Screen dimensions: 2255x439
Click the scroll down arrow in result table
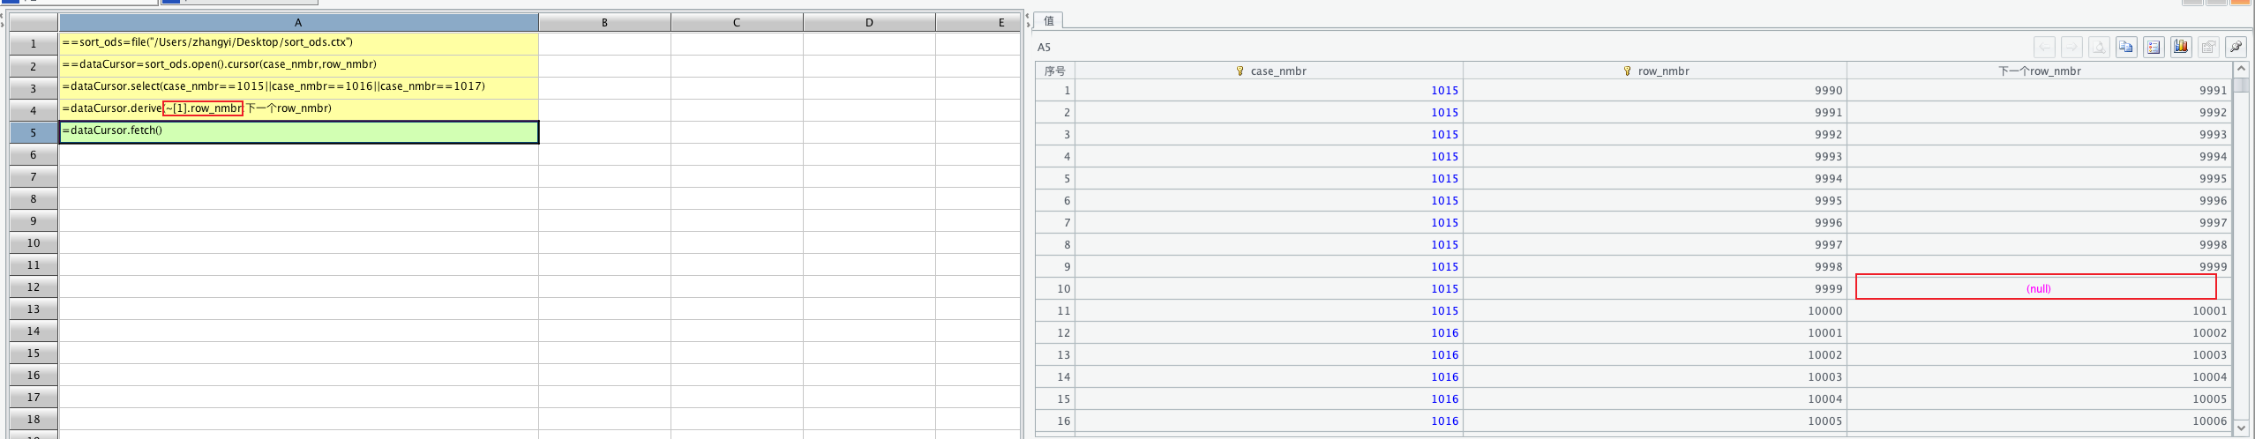pyautogui.click(x=2241, y=428)
